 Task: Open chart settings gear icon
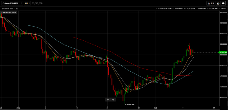point(218,3)
